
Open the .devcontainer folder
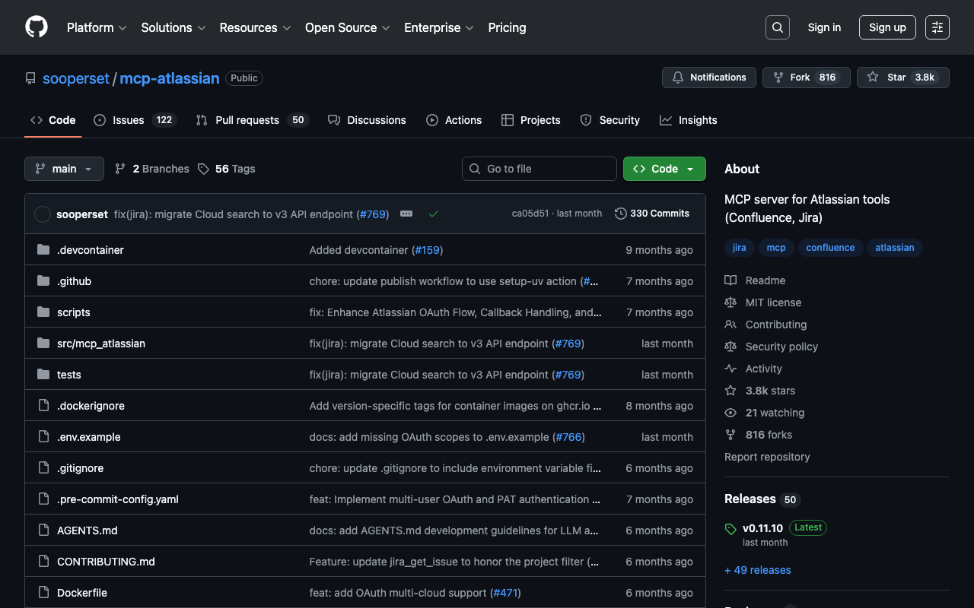[90, 250]
